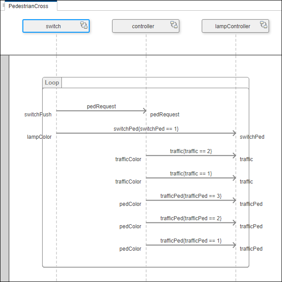Select the controller lifeline header

(143, 26)
